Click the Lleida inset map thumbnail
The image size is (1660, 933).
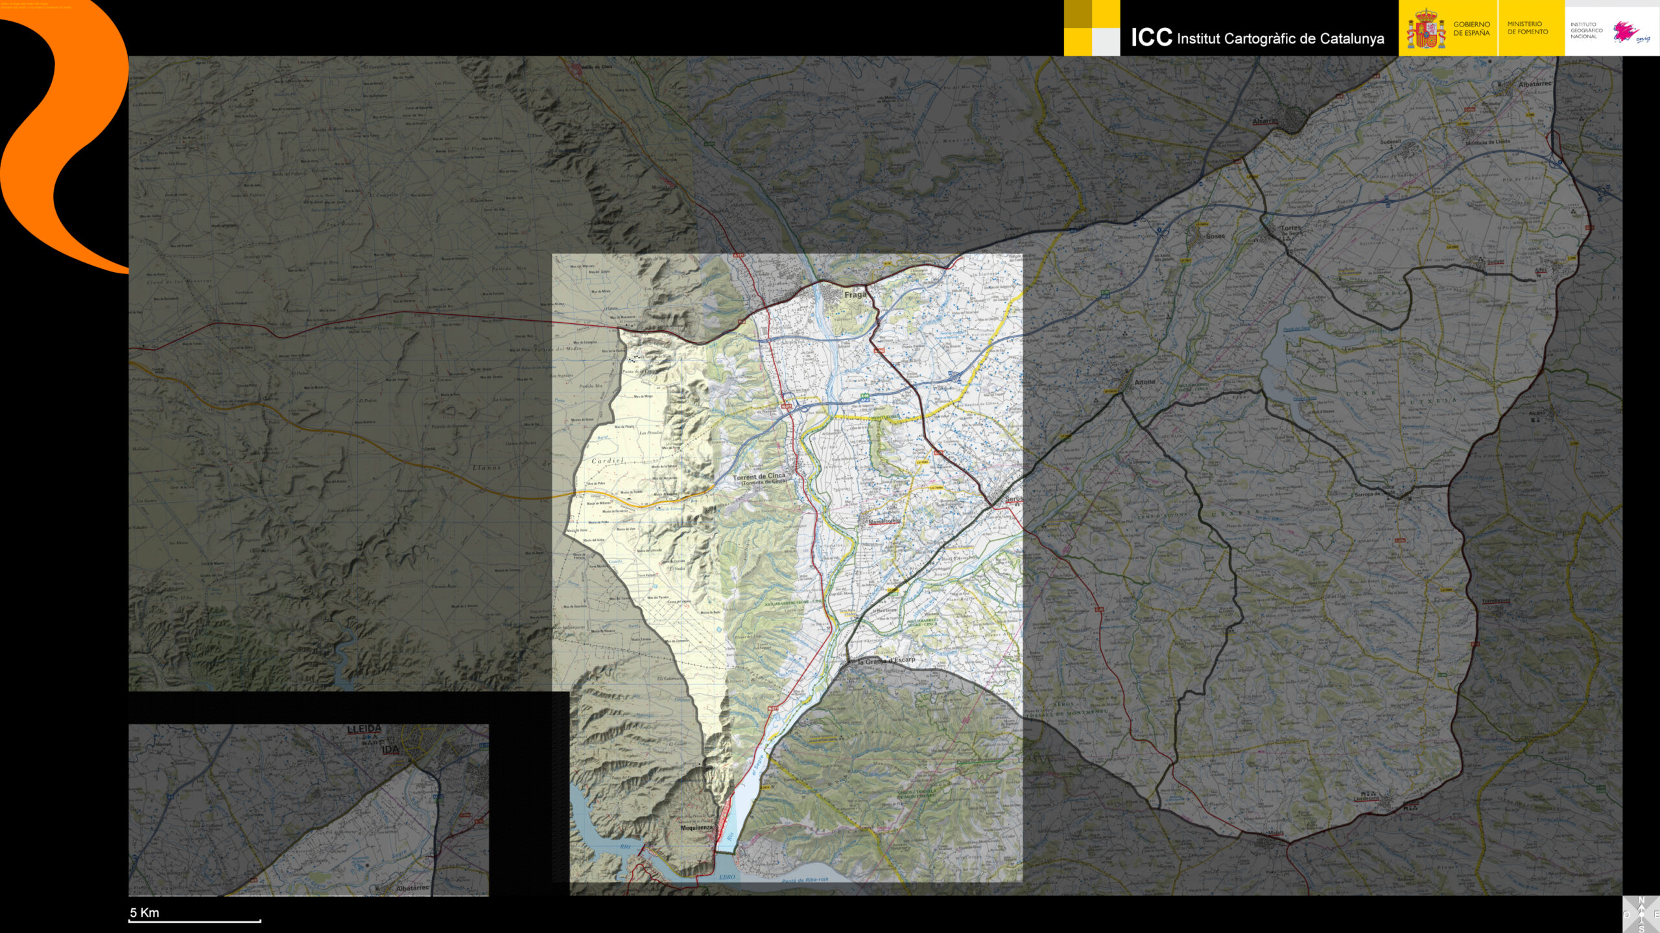[x=308, y=810]
